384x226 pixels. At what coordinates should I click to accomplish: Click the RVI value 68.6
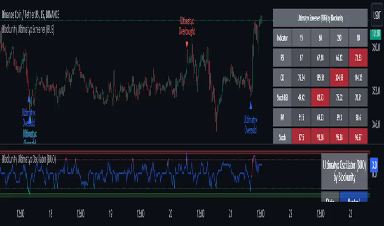[x=358, y=118]
